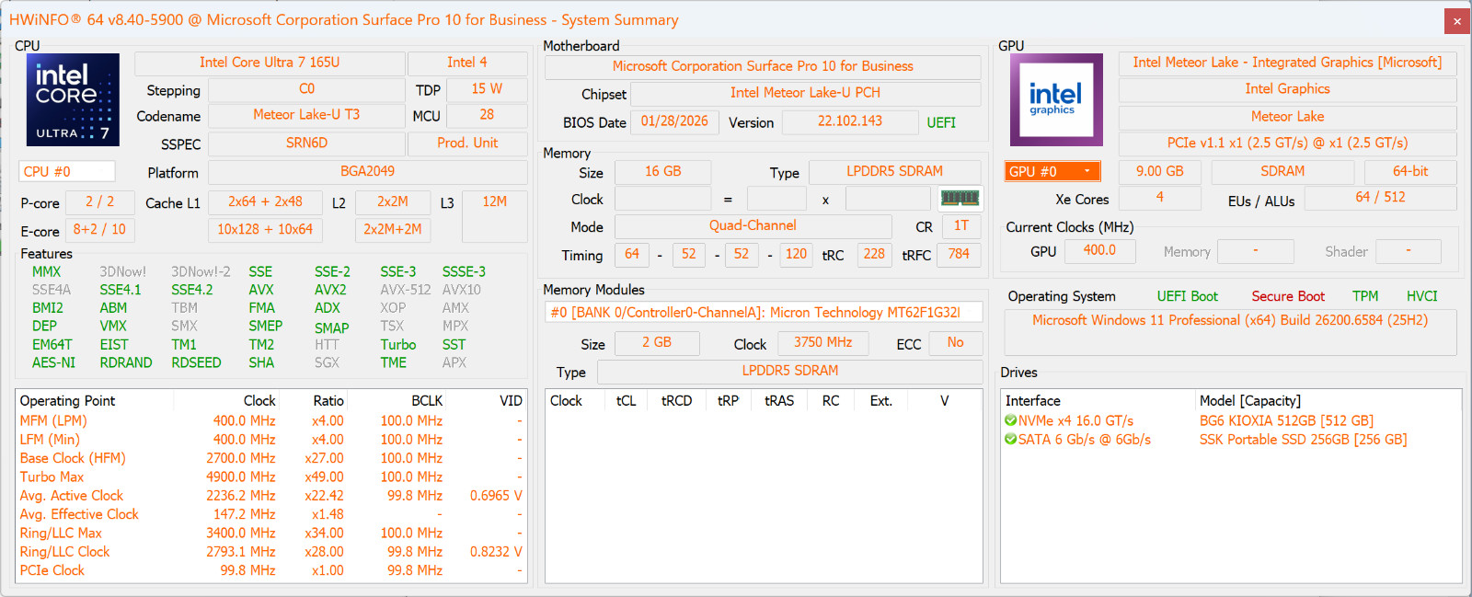Click the green NVMe drive status icon
This screenshot has width=1472, height=597.
tap(1011, 420)
